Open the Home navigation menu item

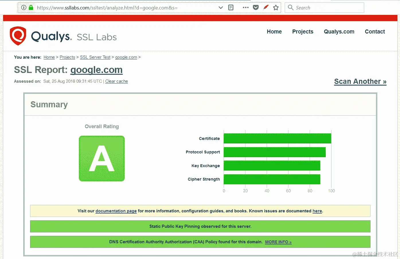(x=274, y=32)
